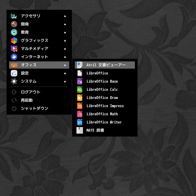Expand the インターネット submenu arrow
Image resolution: width=196 pixels, height=196 pixels.
[65, 57]
